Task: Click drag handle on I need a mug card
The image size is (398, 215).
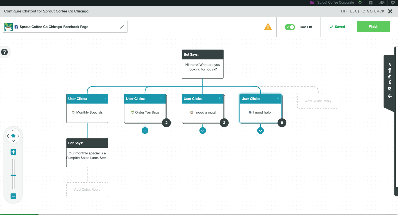Action: 220,99
